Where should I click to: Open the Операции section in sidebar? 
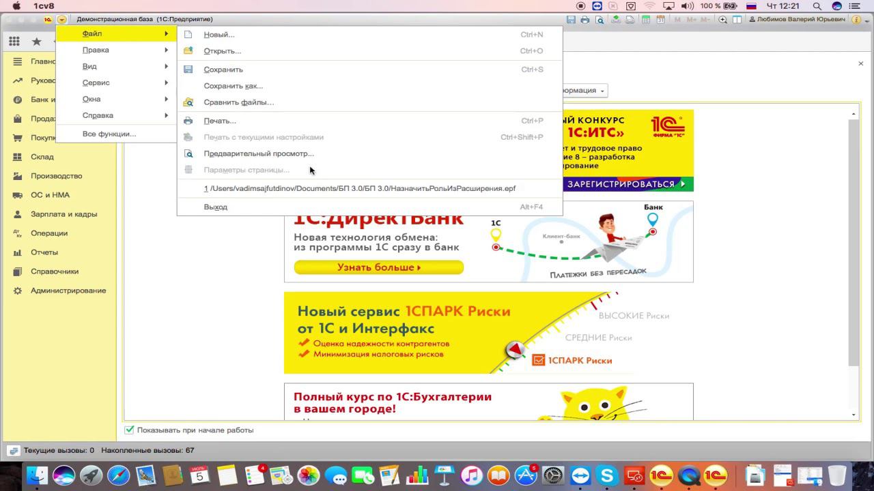pyautogui.click(x=49, y=233)
